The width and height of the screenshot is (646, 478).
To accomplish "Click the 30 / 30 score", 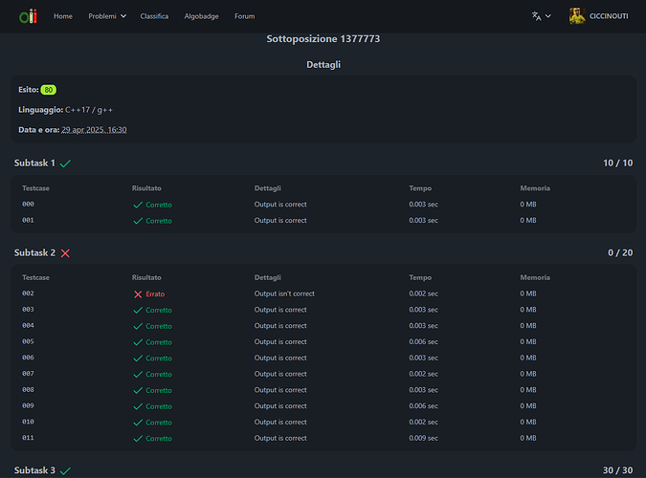I will click(x=617, y=470).
